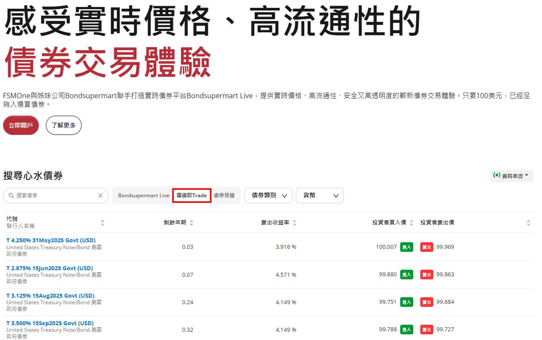Open the 債券類別 dropdown
Screen dimensions: 542x340
268,196
